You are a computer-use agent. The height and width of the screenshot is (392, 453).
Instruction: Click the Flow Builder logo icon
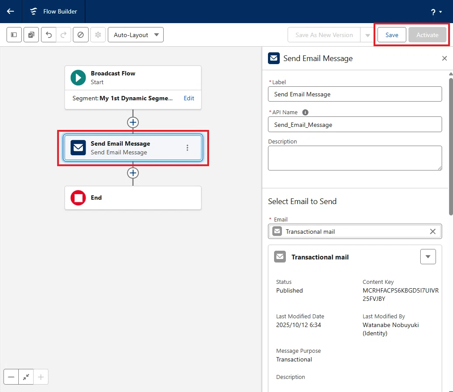click(34, 11)
